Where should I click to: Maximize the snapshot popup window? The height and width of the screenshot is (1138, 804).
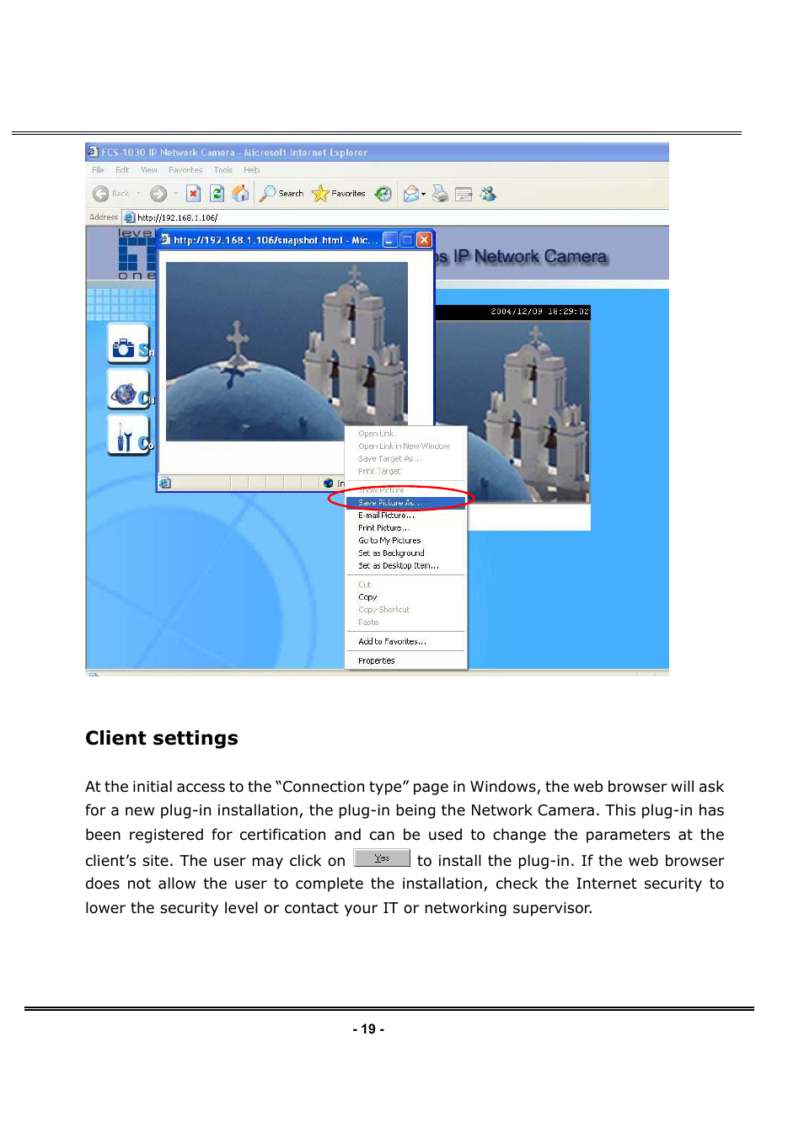click(x=407, y=240)
